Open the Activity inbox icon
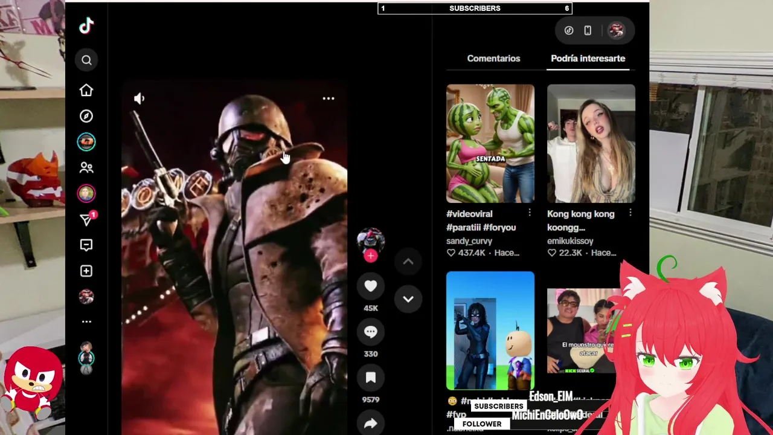The height and width of the screenshot is (435, 773). pyautogui.click(x=86, y=245)
